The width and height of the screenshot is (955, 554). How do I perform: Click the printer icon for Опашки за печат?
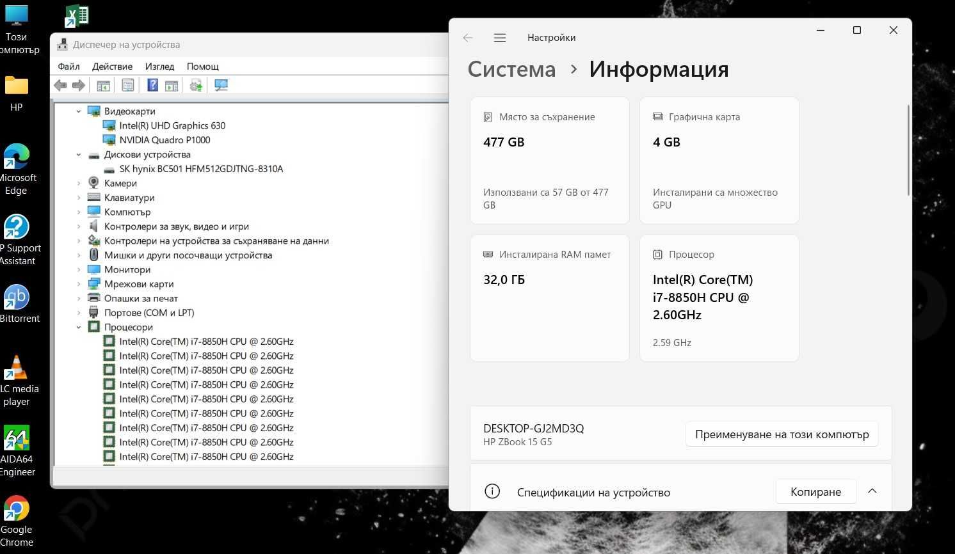click(93, 298)
